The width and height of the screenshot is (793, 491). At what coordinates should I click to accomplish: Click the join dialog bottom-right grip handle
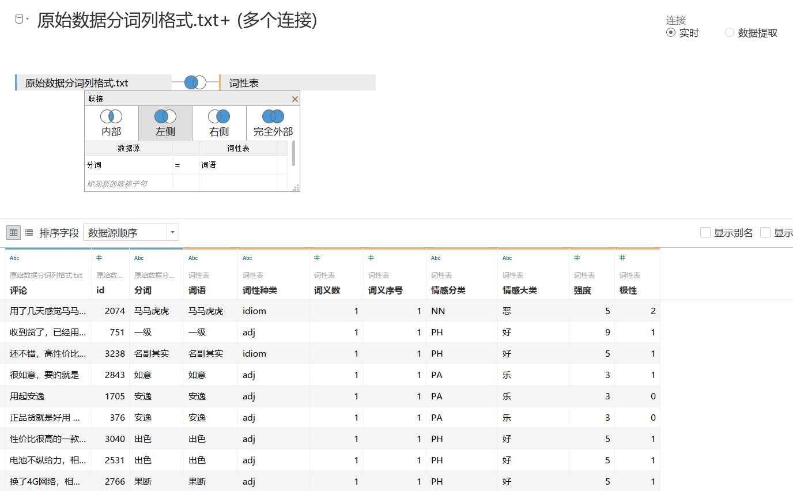point(296,187)
